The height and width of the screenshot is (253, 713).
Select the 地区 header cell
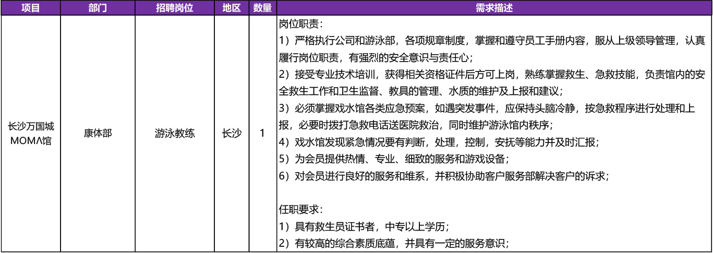[232, 8]
